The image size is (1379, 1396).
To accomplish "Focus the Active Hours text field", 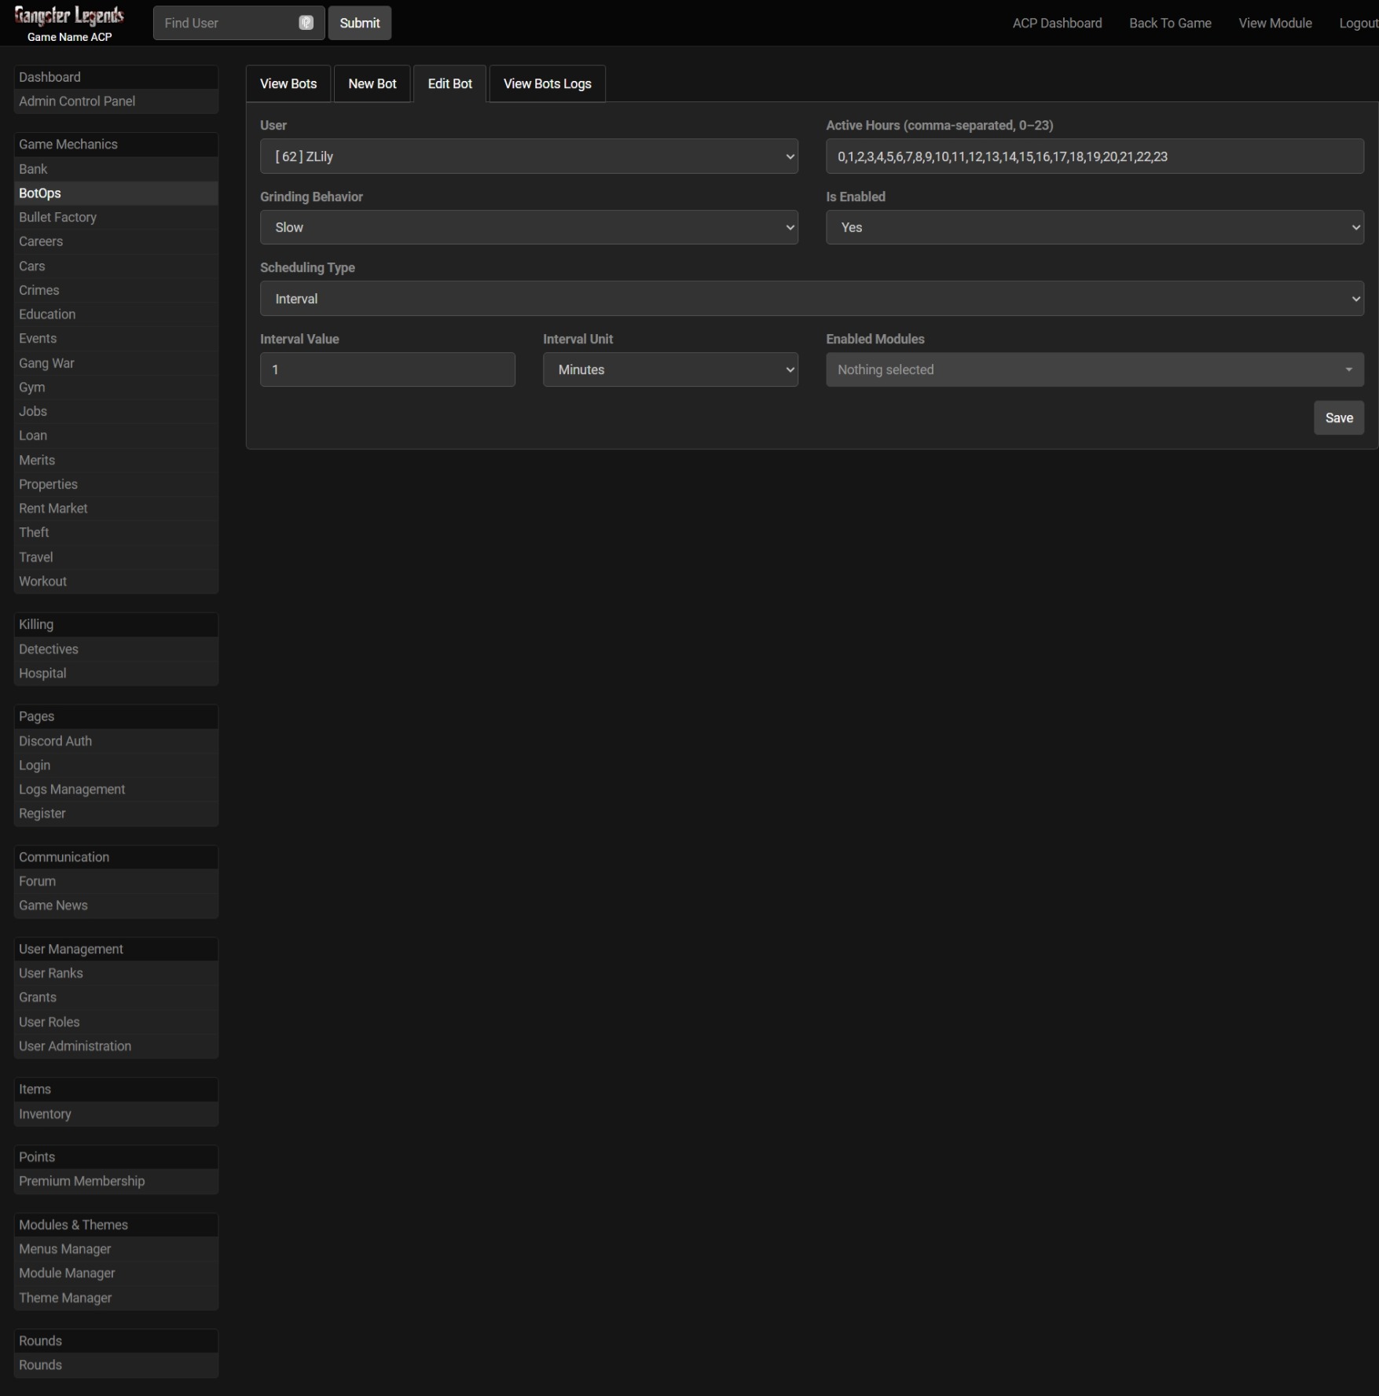I will pyautogui.click(x=1094, y=156).
